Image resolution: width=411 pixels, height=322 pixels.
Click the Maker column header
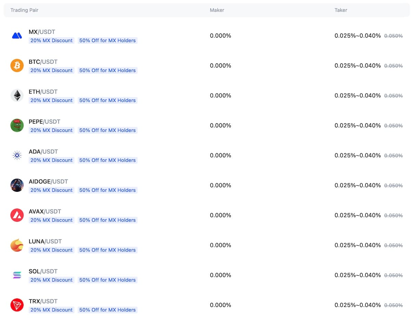[x=217, y=10]
